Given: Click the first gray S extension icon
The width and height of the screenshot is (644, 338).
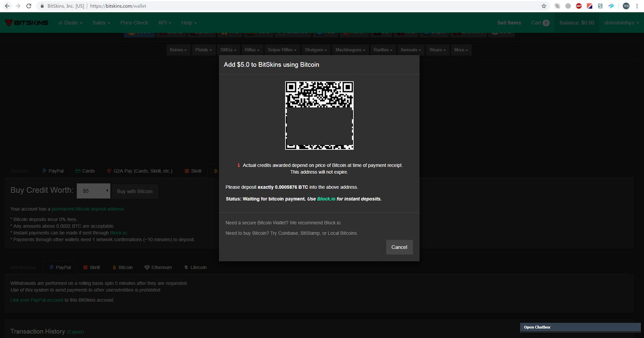Looking at the screenshot, I should click(557, 6).
